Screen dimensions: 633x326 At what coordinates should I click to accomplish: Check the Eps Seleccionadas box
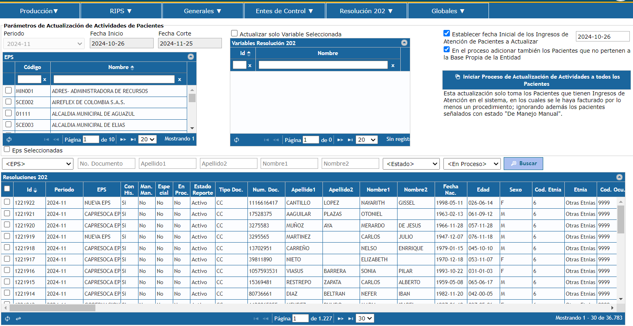pyautogui.click(x=7, y=149)
